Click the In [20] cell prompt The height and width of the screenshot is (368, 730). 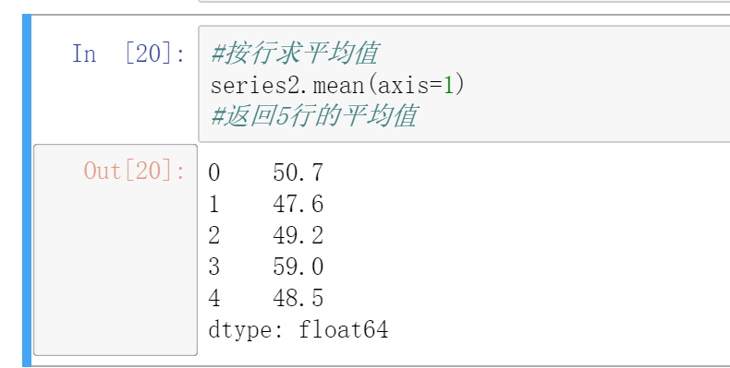[128, 53]
